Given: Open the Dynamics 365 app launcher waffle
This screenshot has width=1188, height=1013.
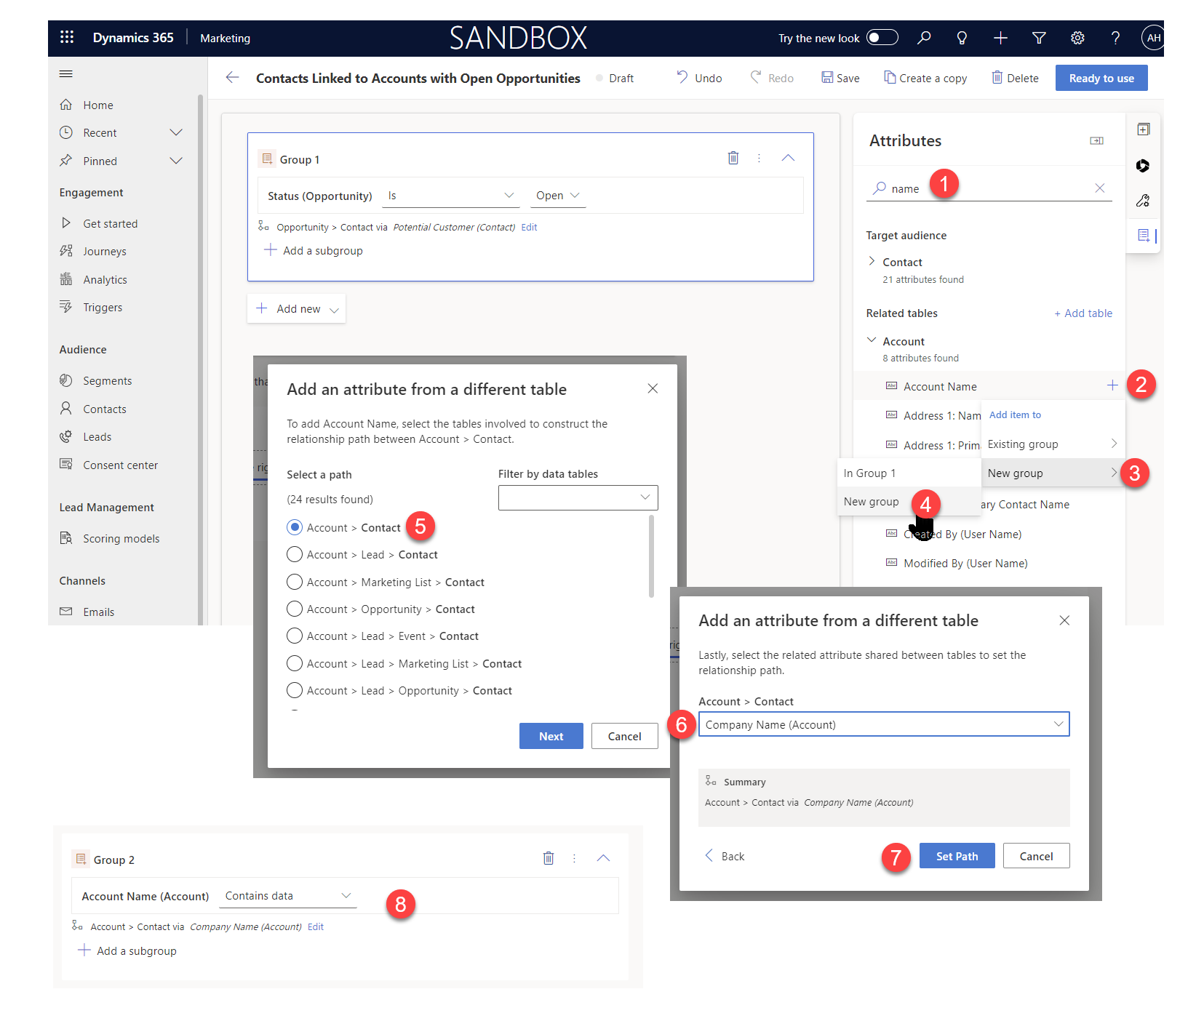Looking at the screenshot, I should (x=66, y=38).
